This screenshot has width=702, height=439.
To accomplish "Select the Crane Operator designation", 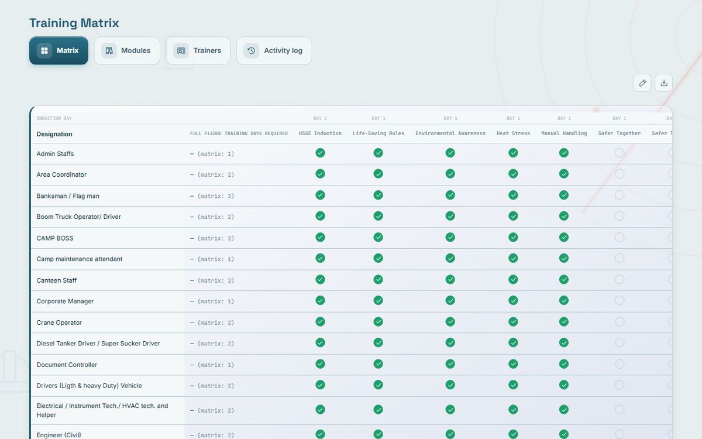I will (59, 323).
